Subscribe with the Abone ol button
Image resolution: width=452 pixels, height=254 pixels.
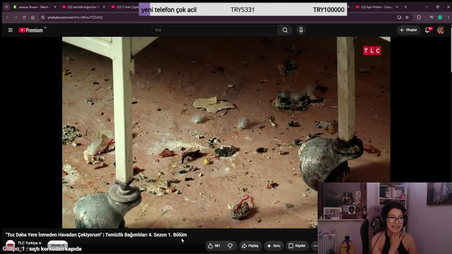tap(58, 245)
